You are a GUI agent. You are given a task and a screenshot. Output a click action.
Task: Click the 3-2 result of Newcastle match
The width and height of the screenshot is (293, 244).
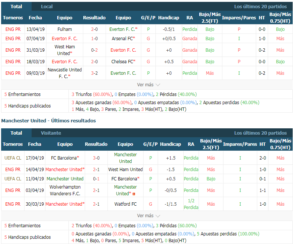pyautogui.click(x=94, y=73)
